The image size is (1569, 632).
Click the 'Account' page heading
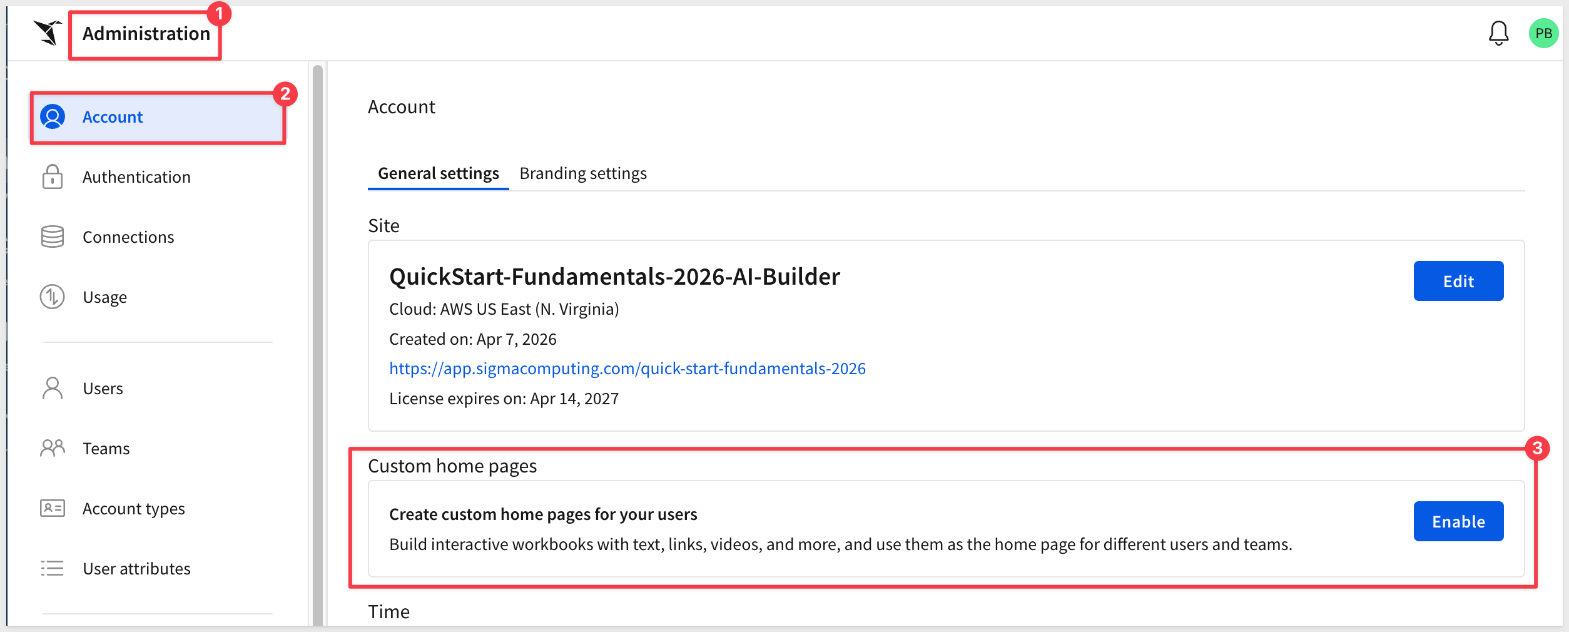pyautogui.click(x=402, y=107)
